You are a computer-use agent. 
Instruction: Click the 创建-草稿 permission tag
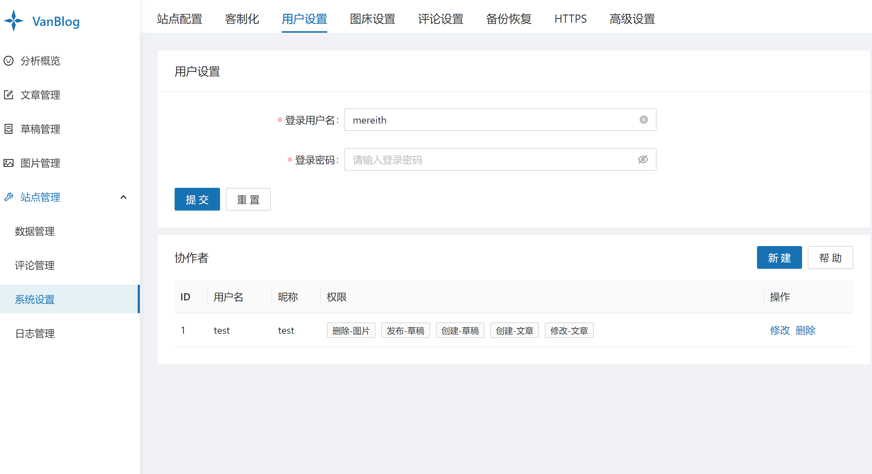pyautogui.click(x=460, y=330)
